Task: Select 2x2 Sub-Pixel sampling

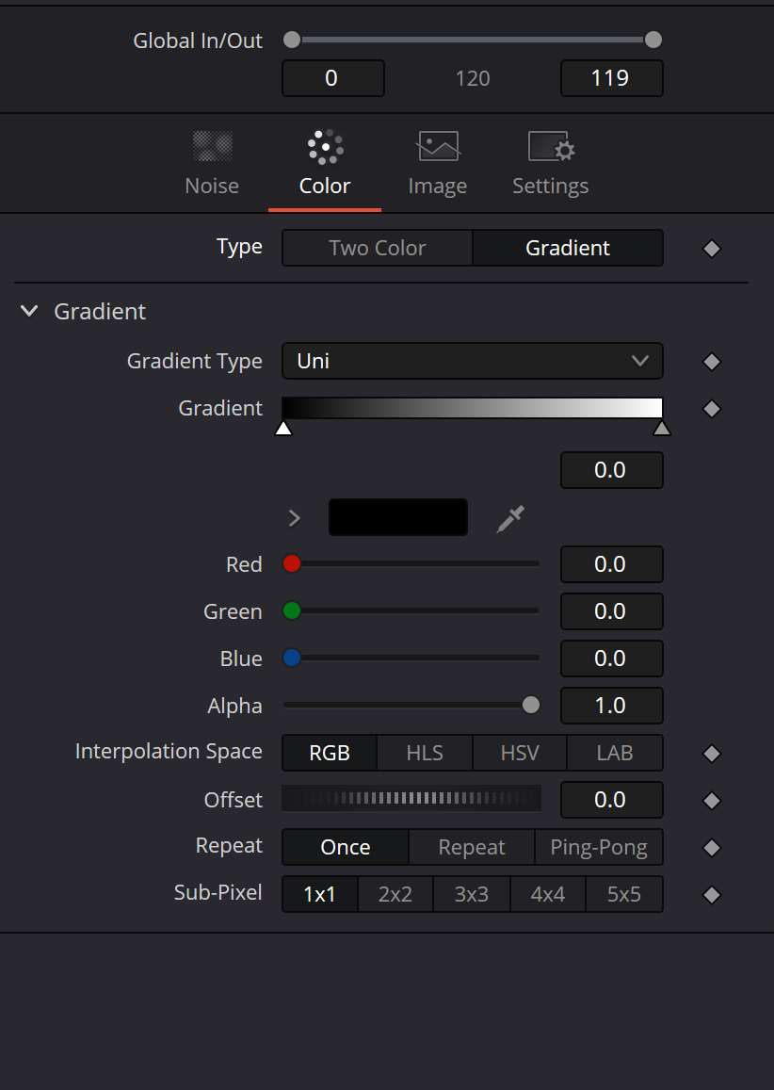Action: point(395,894)
